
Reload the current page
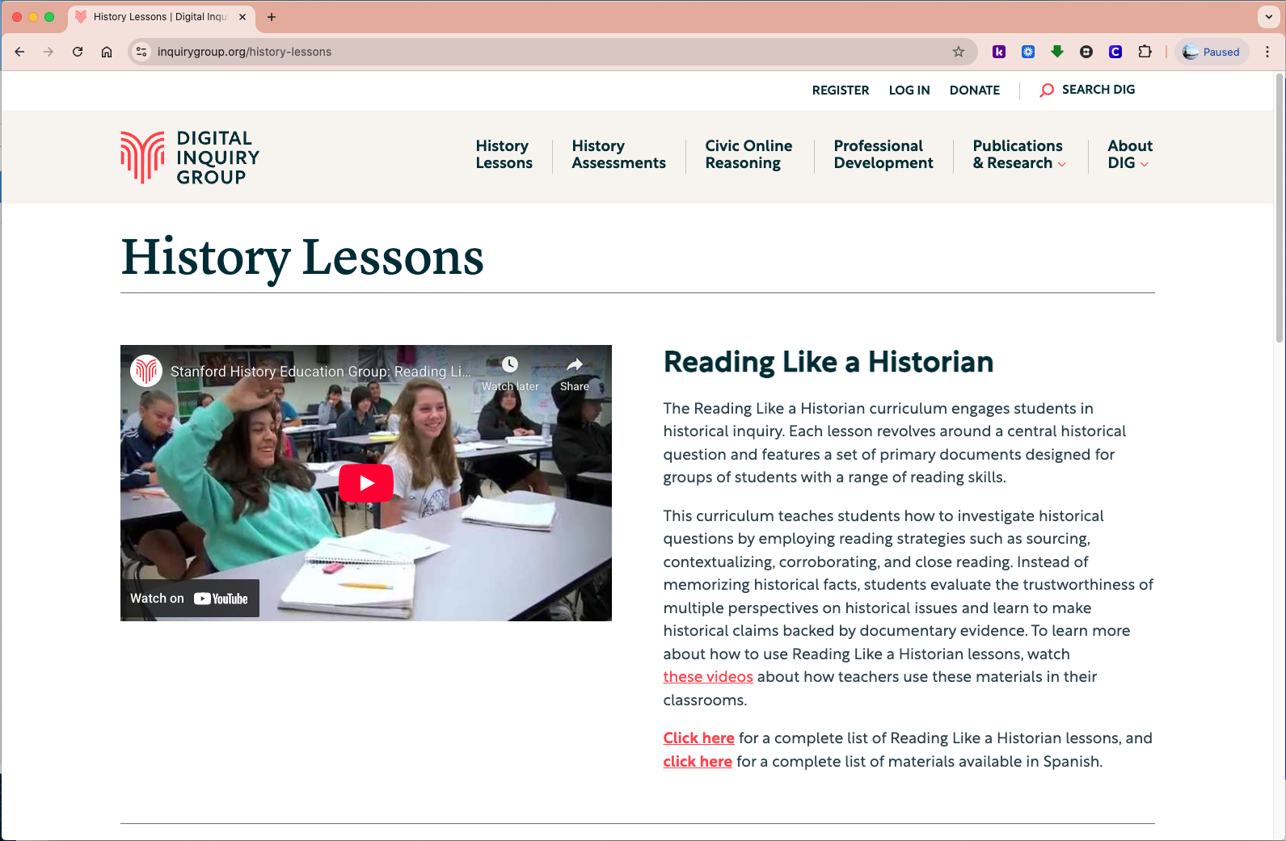pyautogui.click(x=78, y=52)
